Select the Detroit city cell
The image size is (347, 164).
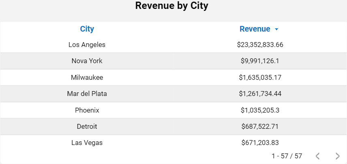pos(87,126)
